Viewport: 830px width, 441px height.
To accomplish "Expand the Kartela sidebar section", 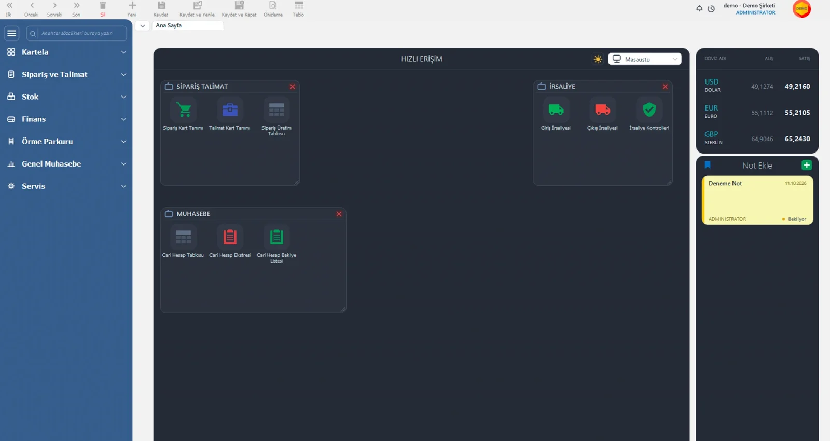I will point(66,52).
